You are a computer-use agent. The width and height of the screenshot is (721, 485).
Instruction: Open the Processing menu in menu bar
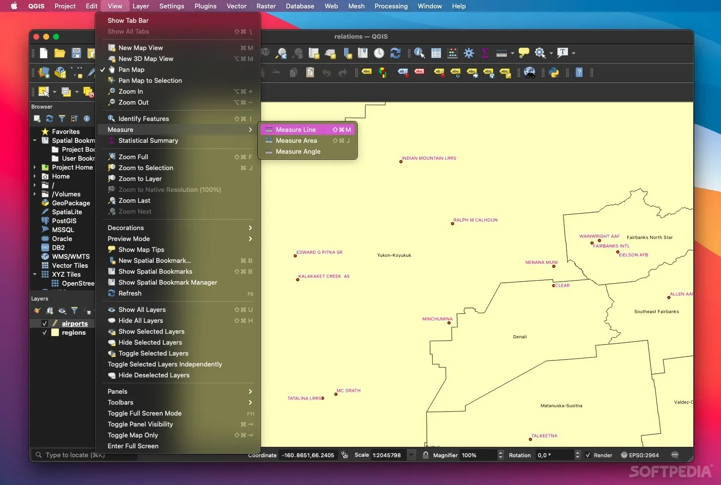point(391,6)
